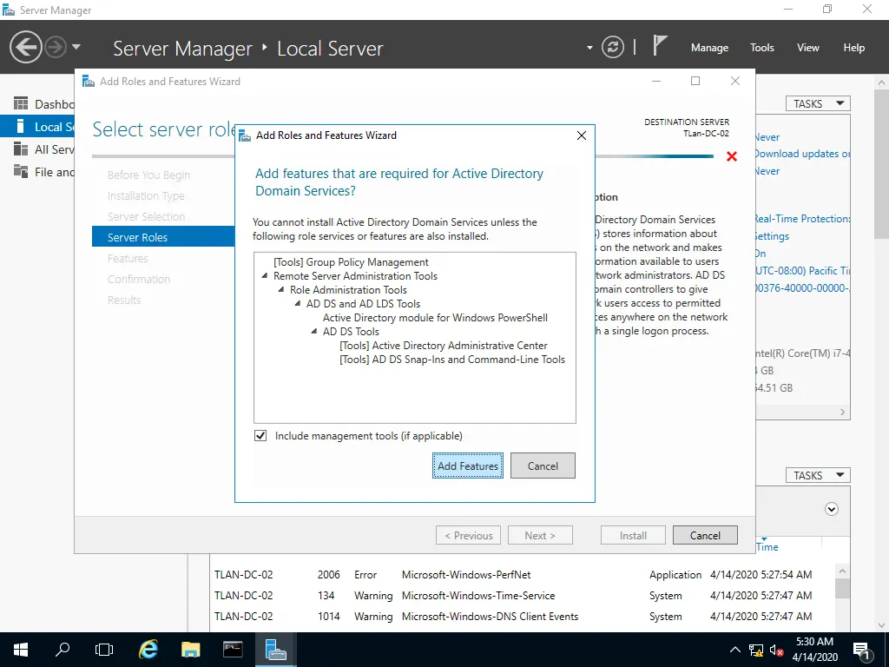The image size is (889, 667).
Task: Click the Add Roles wizard title icon
Action: click(x=89, y=81)
